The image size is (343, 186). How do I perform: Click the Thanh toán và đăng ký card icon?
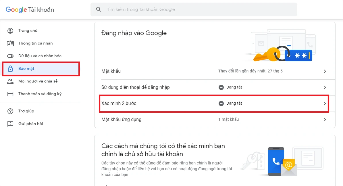10,94
